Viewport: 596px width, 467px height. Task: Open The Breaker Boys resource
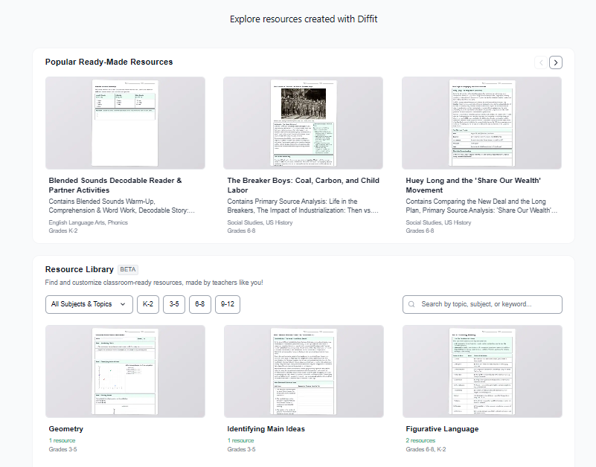[301, 185]
